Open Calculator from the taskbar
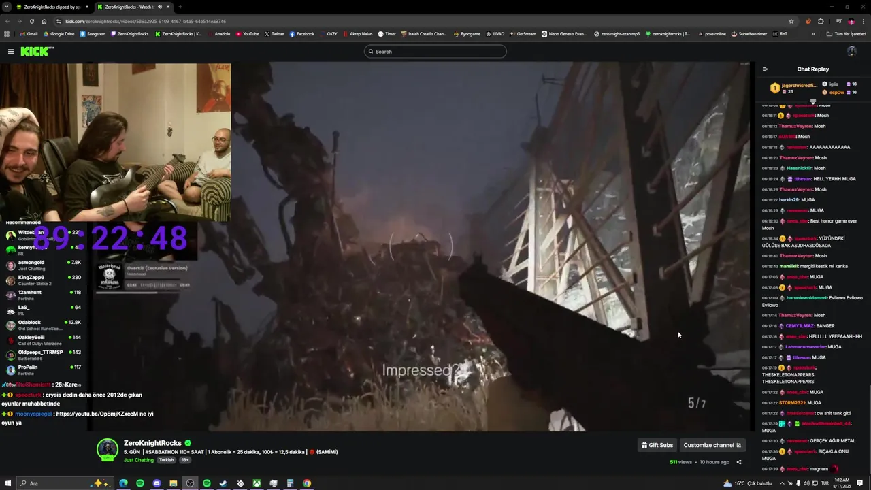Screen dimensions: 871x490 tap(290, 483)
